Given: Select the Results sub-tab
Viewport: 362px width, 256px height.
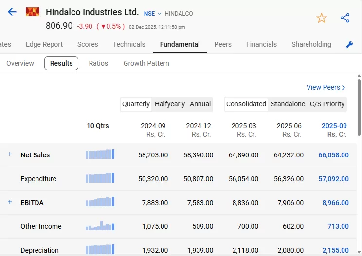Looking at the screenshot, I should pos(61,63).
